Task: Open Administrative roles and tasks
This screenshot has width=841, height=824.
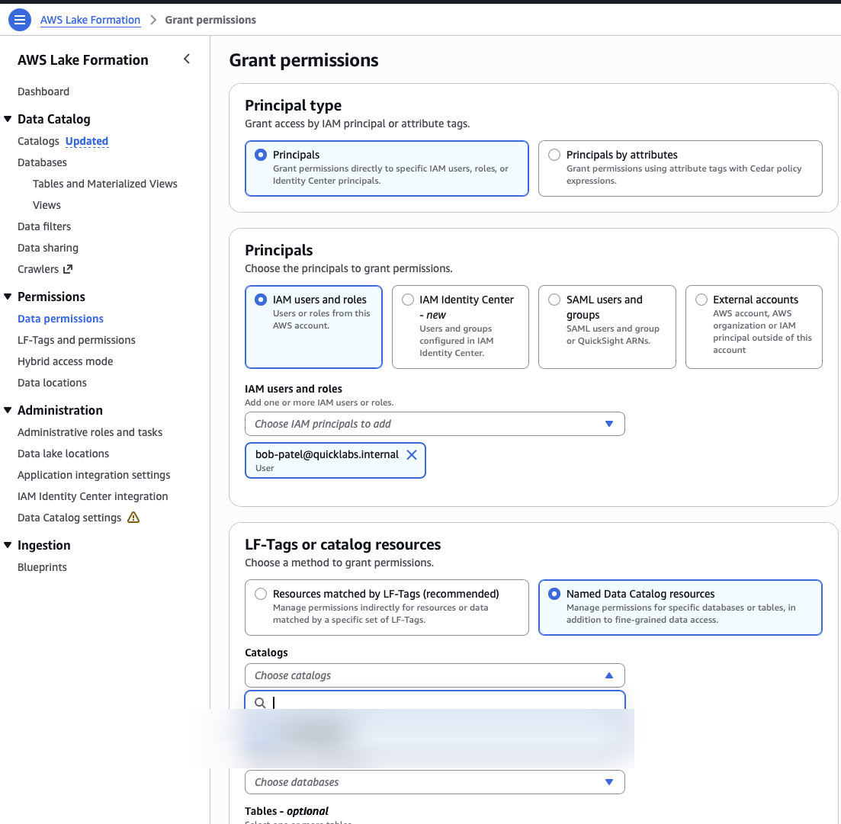Action: (x=90, y=433)
